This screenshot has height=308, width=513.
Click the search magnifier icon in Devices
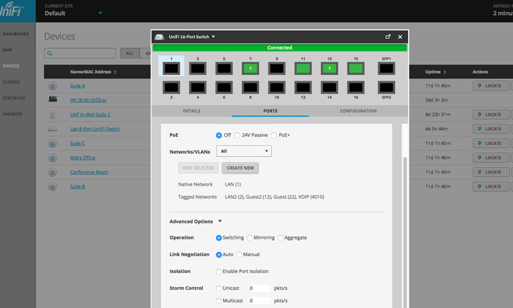tap(50, 53)
